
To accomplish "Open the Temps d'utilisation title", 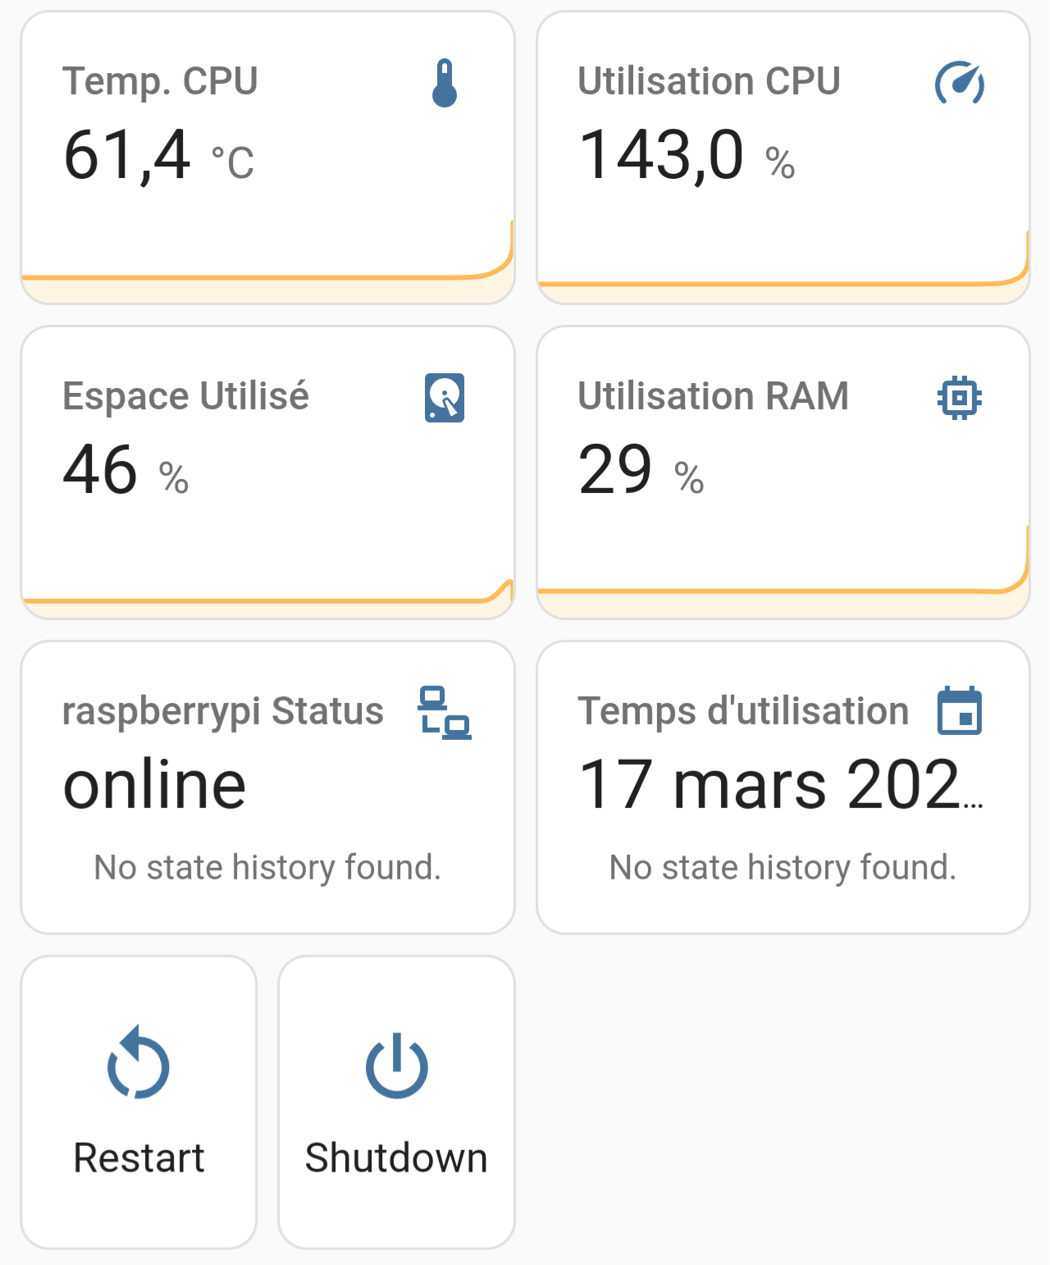I will 743,711.
